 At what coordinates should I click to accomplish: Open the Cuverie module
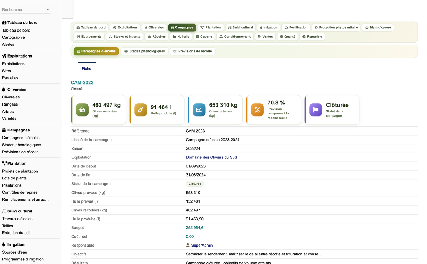click(x=204, y=36)
